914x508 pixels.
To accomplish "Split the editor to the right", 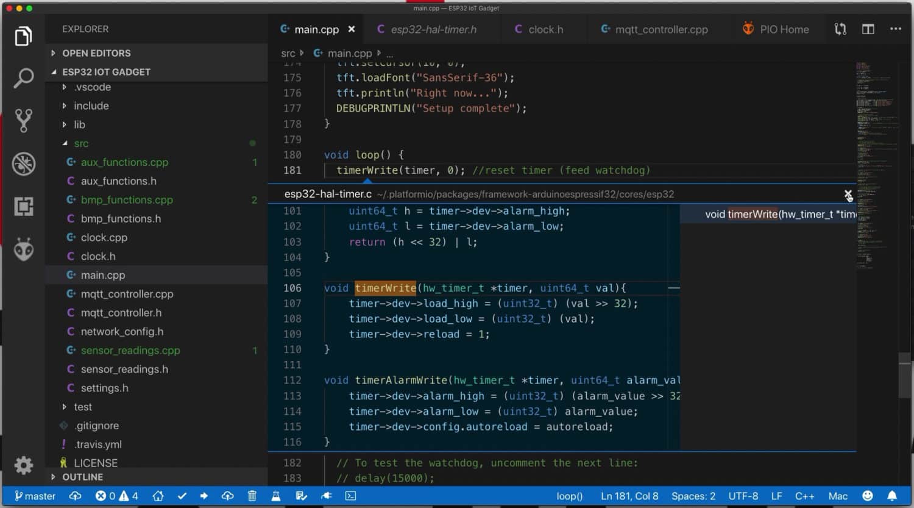I will [x=868, y=29].
